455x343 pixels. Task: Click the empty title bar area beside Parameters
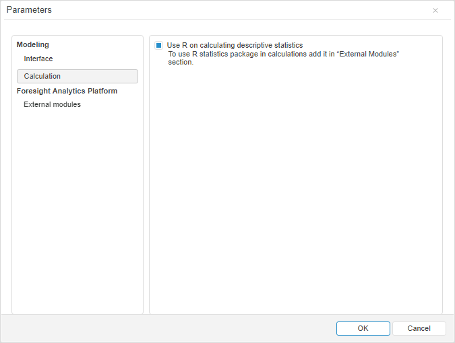pos(236,11)
